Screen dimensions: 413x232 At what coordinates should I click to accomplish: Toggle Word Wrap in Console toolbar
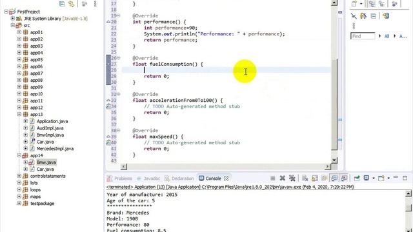[x=324, y=179]
